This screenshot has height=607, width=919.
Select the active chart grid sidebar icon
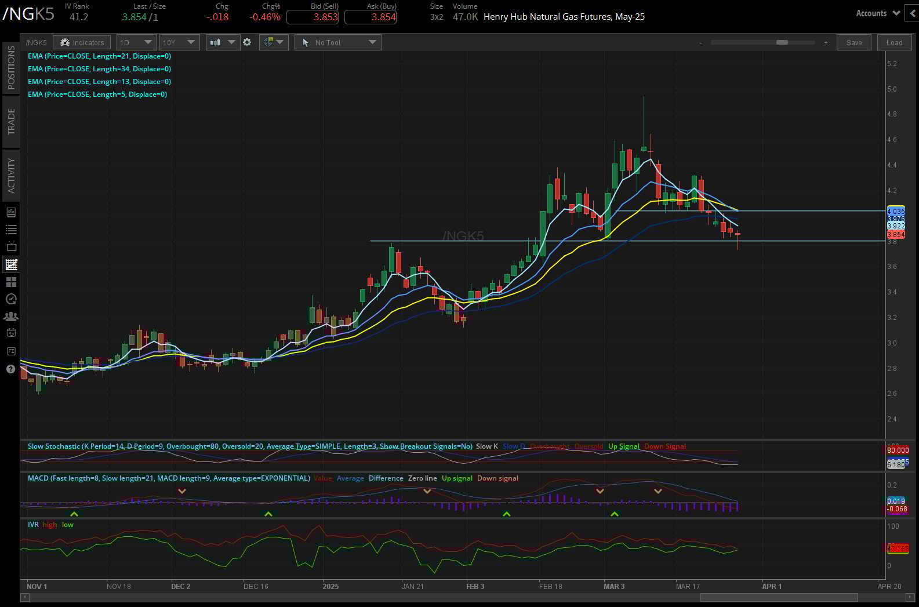[x=11, y=264]
